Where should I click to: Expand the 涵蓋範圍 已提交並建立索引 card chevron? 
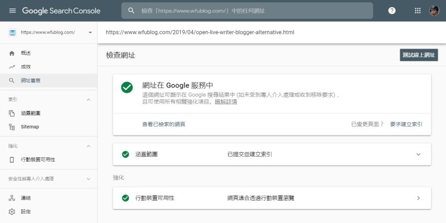418,154
